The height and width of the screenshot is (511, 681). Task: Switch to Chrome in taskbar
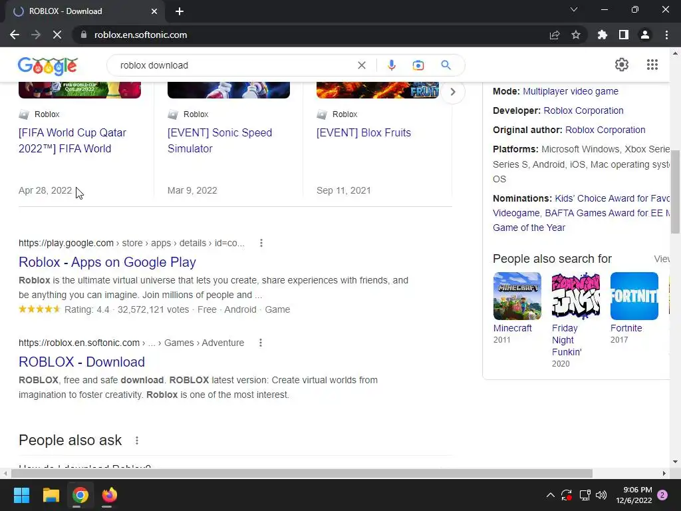pos(80,495)
